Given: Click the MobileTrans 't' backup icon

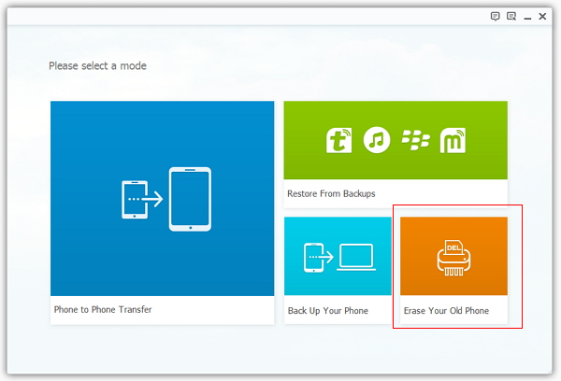Looking at the screenshot, I should tap(338, 140).
